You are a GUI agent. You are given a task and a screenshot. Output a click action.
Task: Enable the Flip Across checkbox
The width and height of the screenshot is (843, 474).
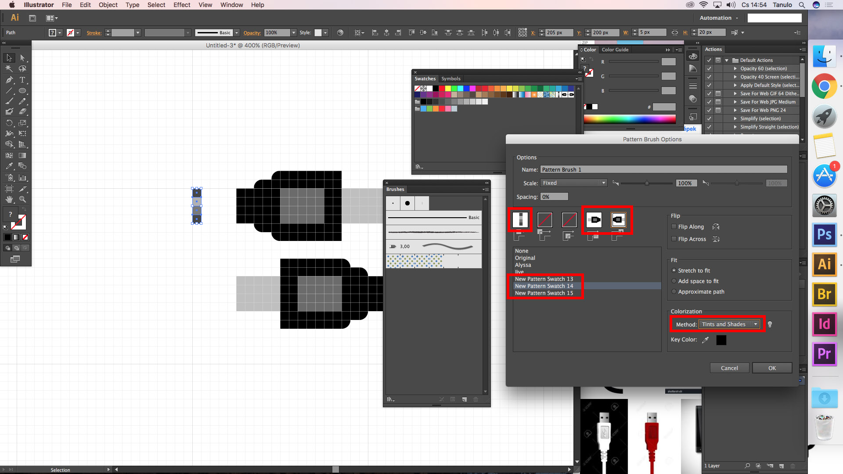tap(674, 239)
